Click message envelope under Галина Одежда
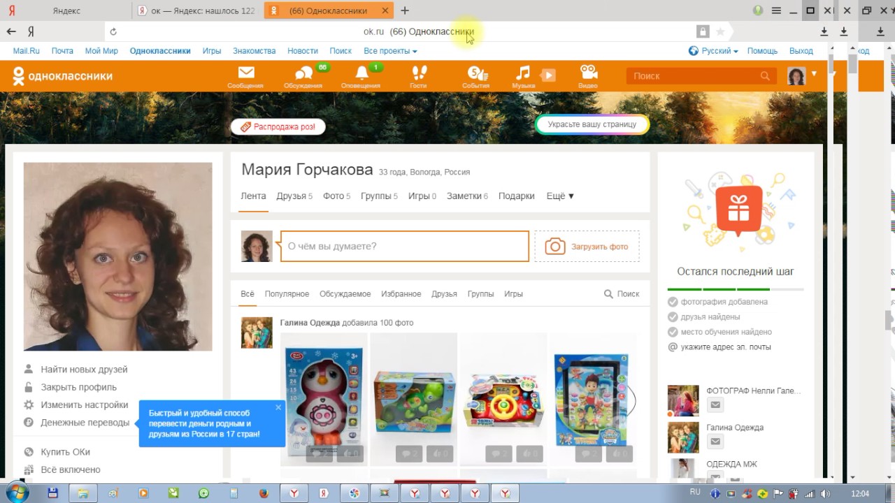Screen dimensions: 895x503 click(x=715, y=442)
